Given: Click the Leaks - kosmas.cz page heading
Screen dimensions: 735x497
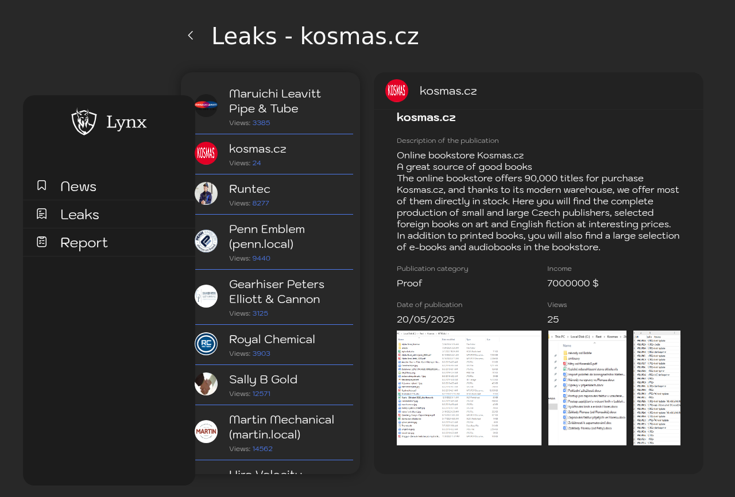Looking at the screenshot, I should click(315, 36).
